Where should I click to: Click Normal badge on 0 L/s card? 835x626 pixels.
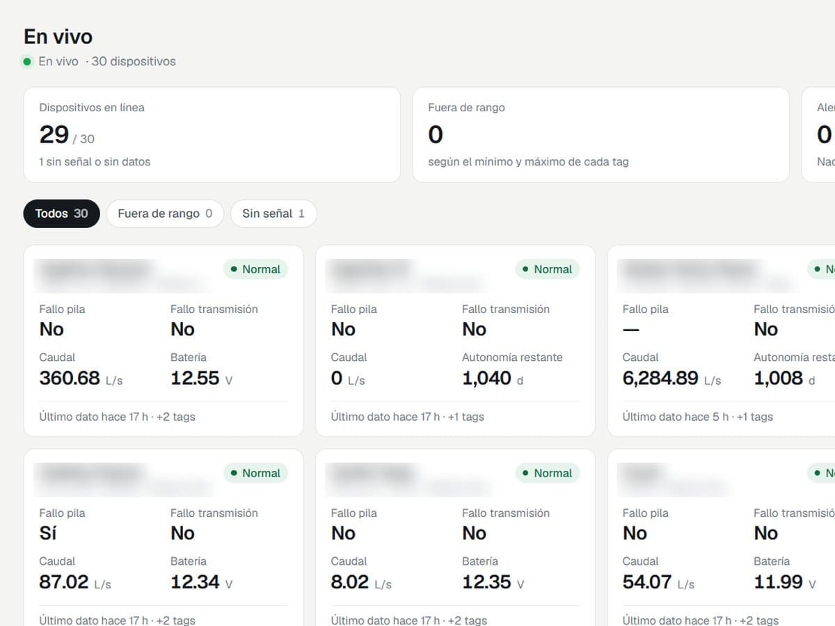[x=547, y=269]
